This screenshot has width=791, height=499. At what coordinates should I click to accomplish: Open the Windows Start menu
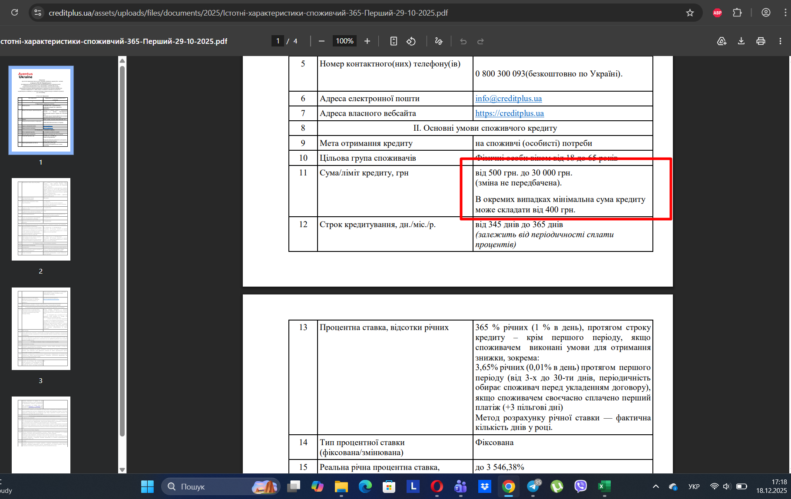pyautogui.click(x=147, y=486)
